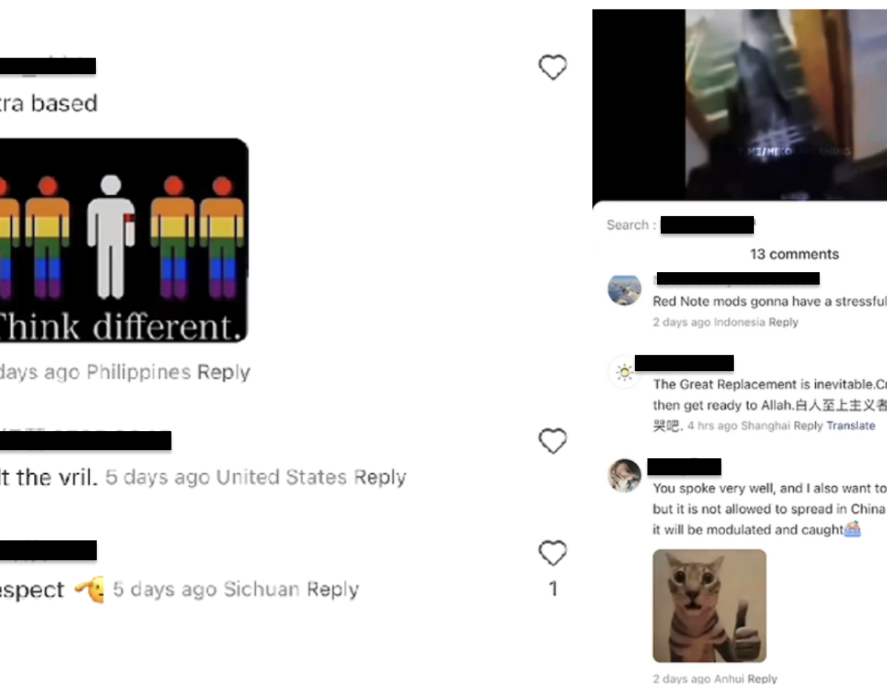Open the sun avatar commenter profile
Screen dimensions: 887x694
click(625, 372)
